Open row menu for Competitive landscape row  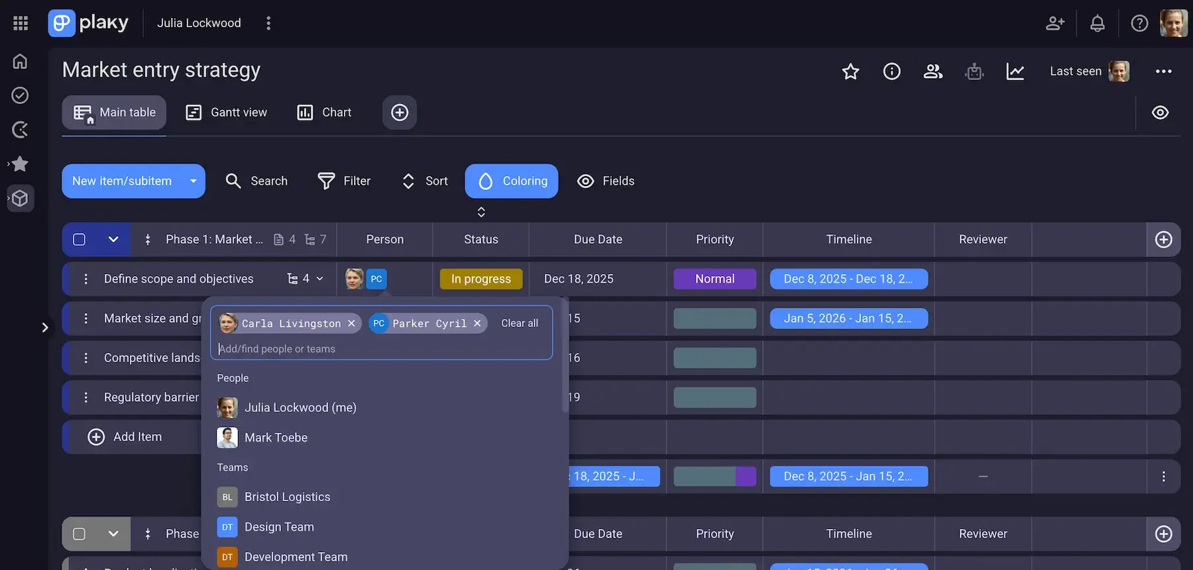point(85,358)
